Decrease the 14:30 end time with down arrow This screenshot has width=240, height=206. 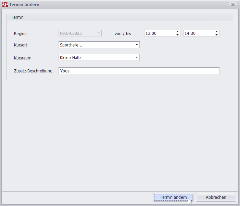(216, 35)
